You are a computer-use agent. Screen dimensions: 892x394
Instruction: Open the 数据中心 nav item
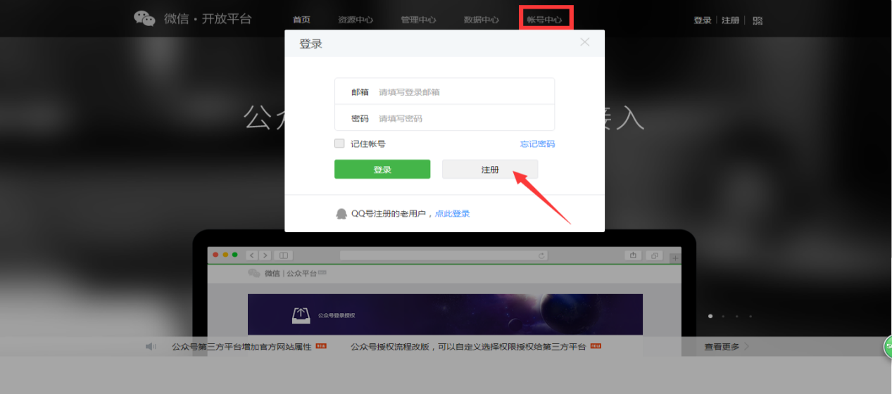(x=482, y=20)
